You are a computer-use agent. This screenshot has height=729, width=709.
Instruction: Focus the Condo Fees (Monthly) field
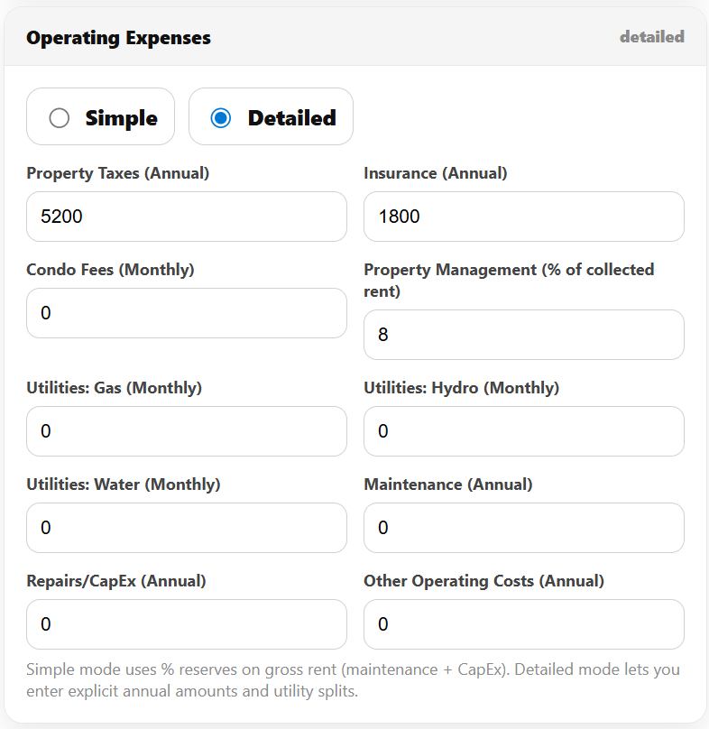tap(187, 313)
